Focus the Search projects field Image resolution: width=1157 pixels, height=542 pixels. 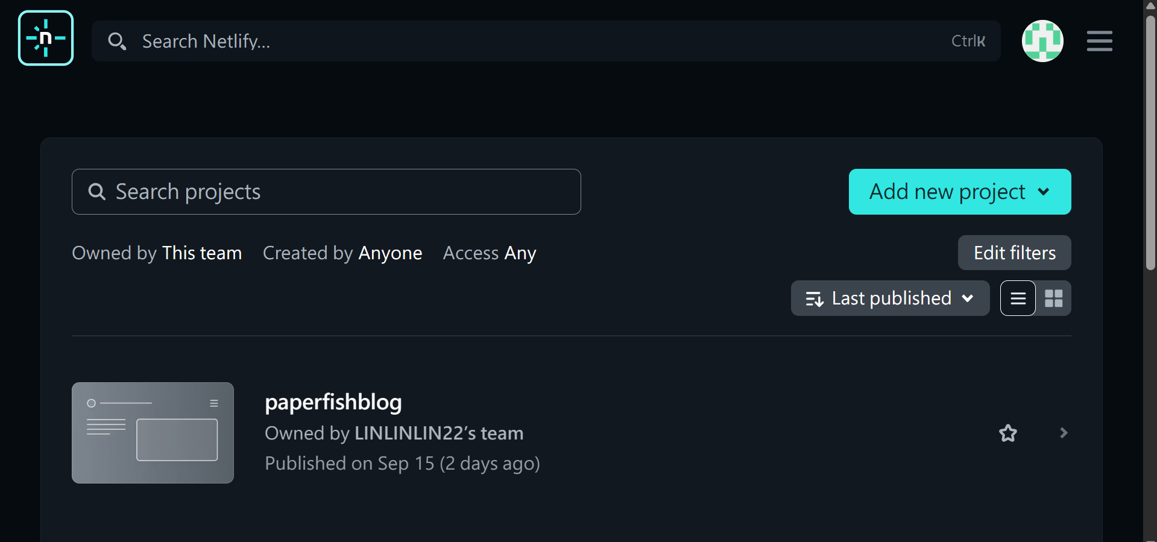tap(338, 192)
